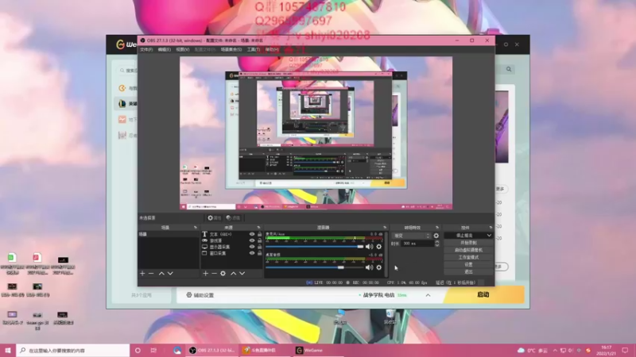The image size is (636, 357).
Task: Open the 视图(V) menu in OBS
Action: [x=183, y=49]
